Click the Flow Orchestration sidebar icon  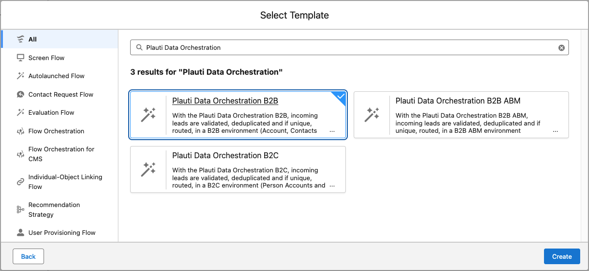[21, 131]
